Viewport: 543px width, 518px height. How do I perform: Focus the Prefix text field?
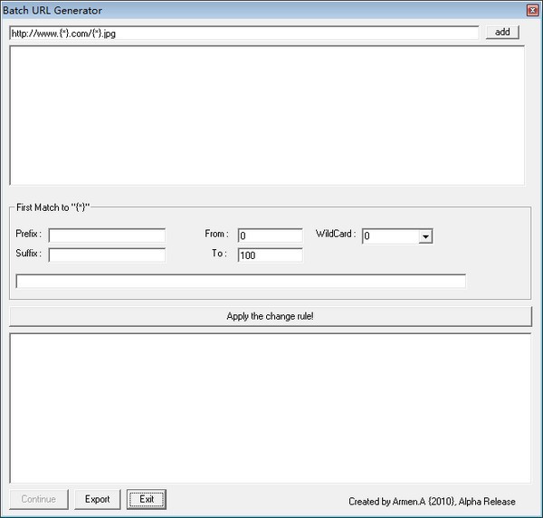pyautogui.click(x=107, y=235)
